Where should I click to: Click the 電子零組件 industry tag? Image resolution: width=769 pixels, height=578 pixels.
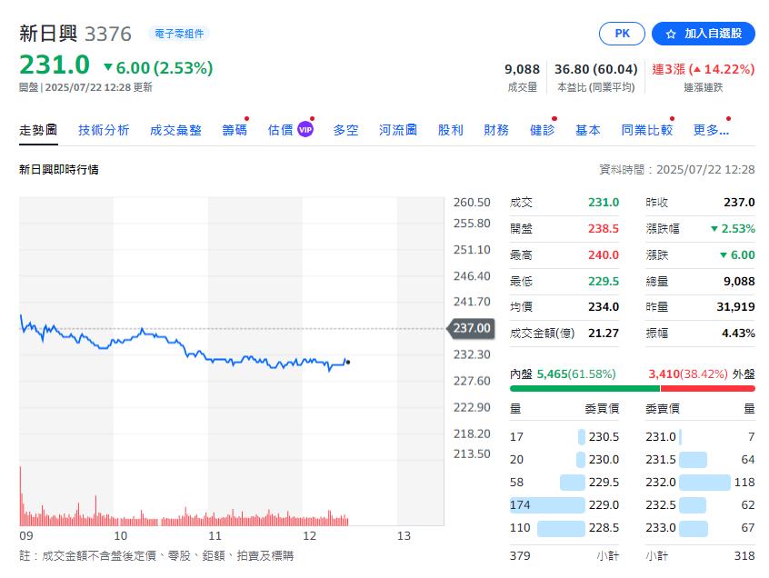(179, 34)
